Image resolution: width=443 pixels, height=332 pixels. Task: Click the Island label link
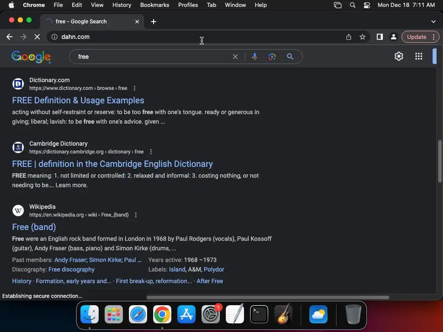click(x=177, y=269)
